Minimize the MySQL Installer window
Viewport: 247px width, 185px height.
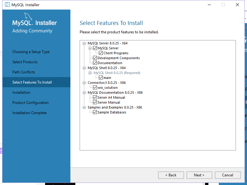pos(209,5)
